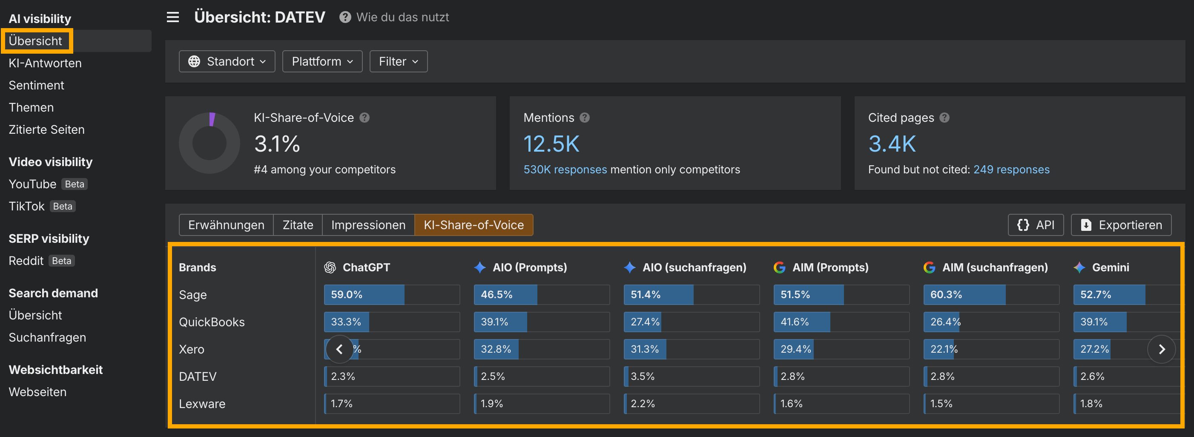Click the Brands column header
The height and width of the screenshot is (437, 1194).
point(198,268)
